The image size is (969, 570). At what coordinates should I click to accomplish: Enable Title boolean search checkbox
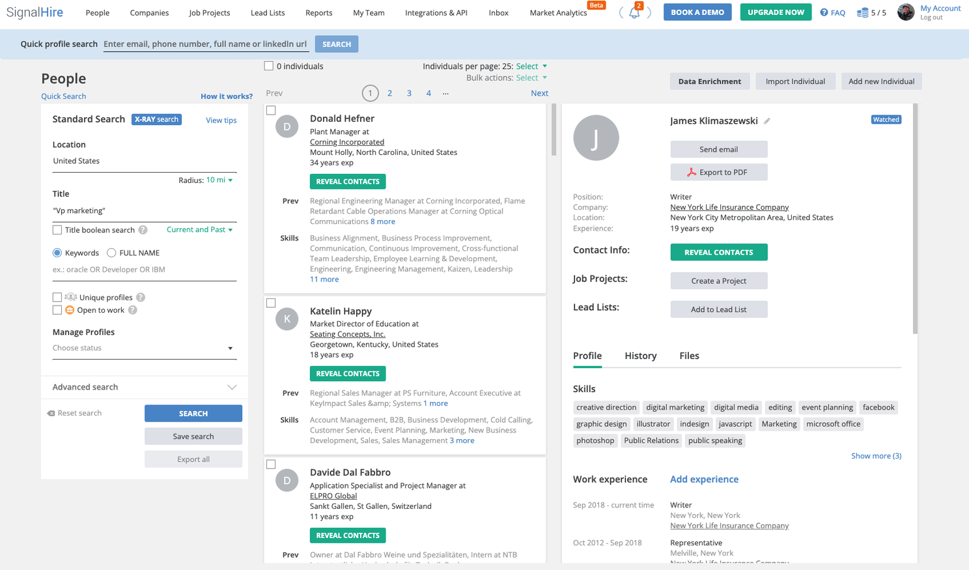tap(57, 230)
